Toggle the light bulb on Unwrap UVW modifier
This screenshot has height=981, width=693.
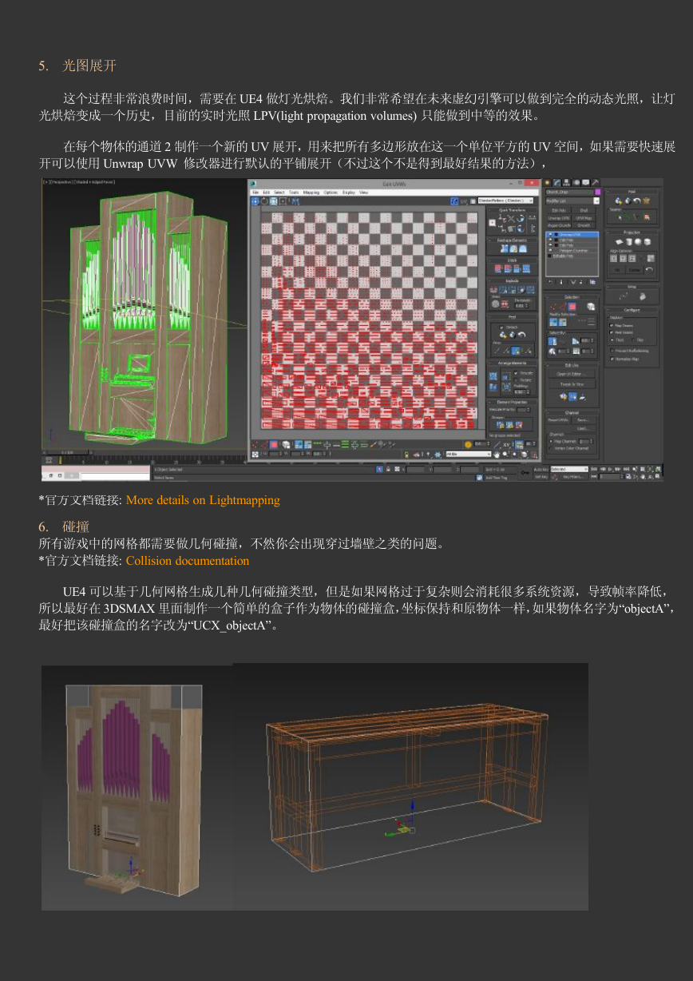click(x=550, y=235)
